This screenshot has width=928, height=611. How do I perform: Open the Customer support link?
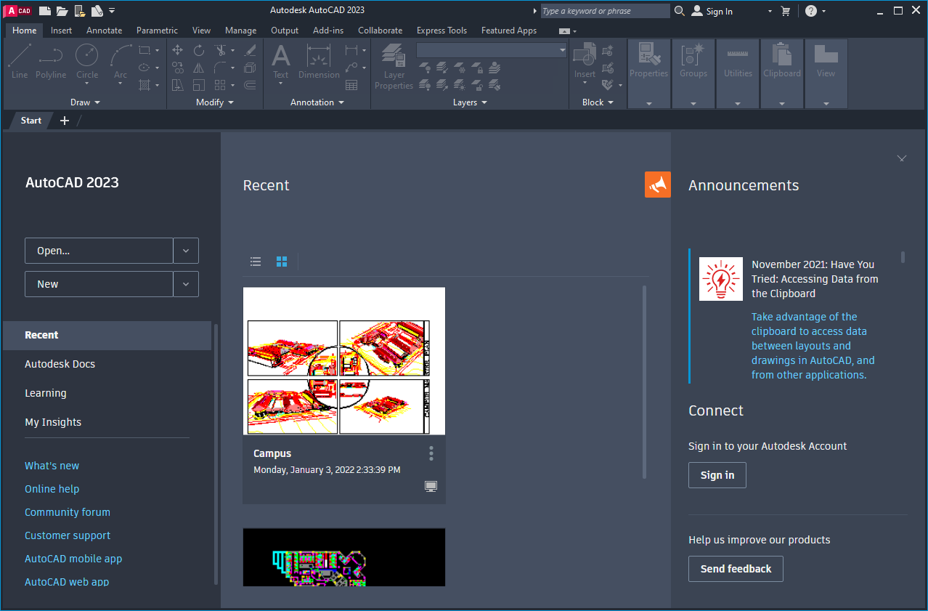coord(68,535)
